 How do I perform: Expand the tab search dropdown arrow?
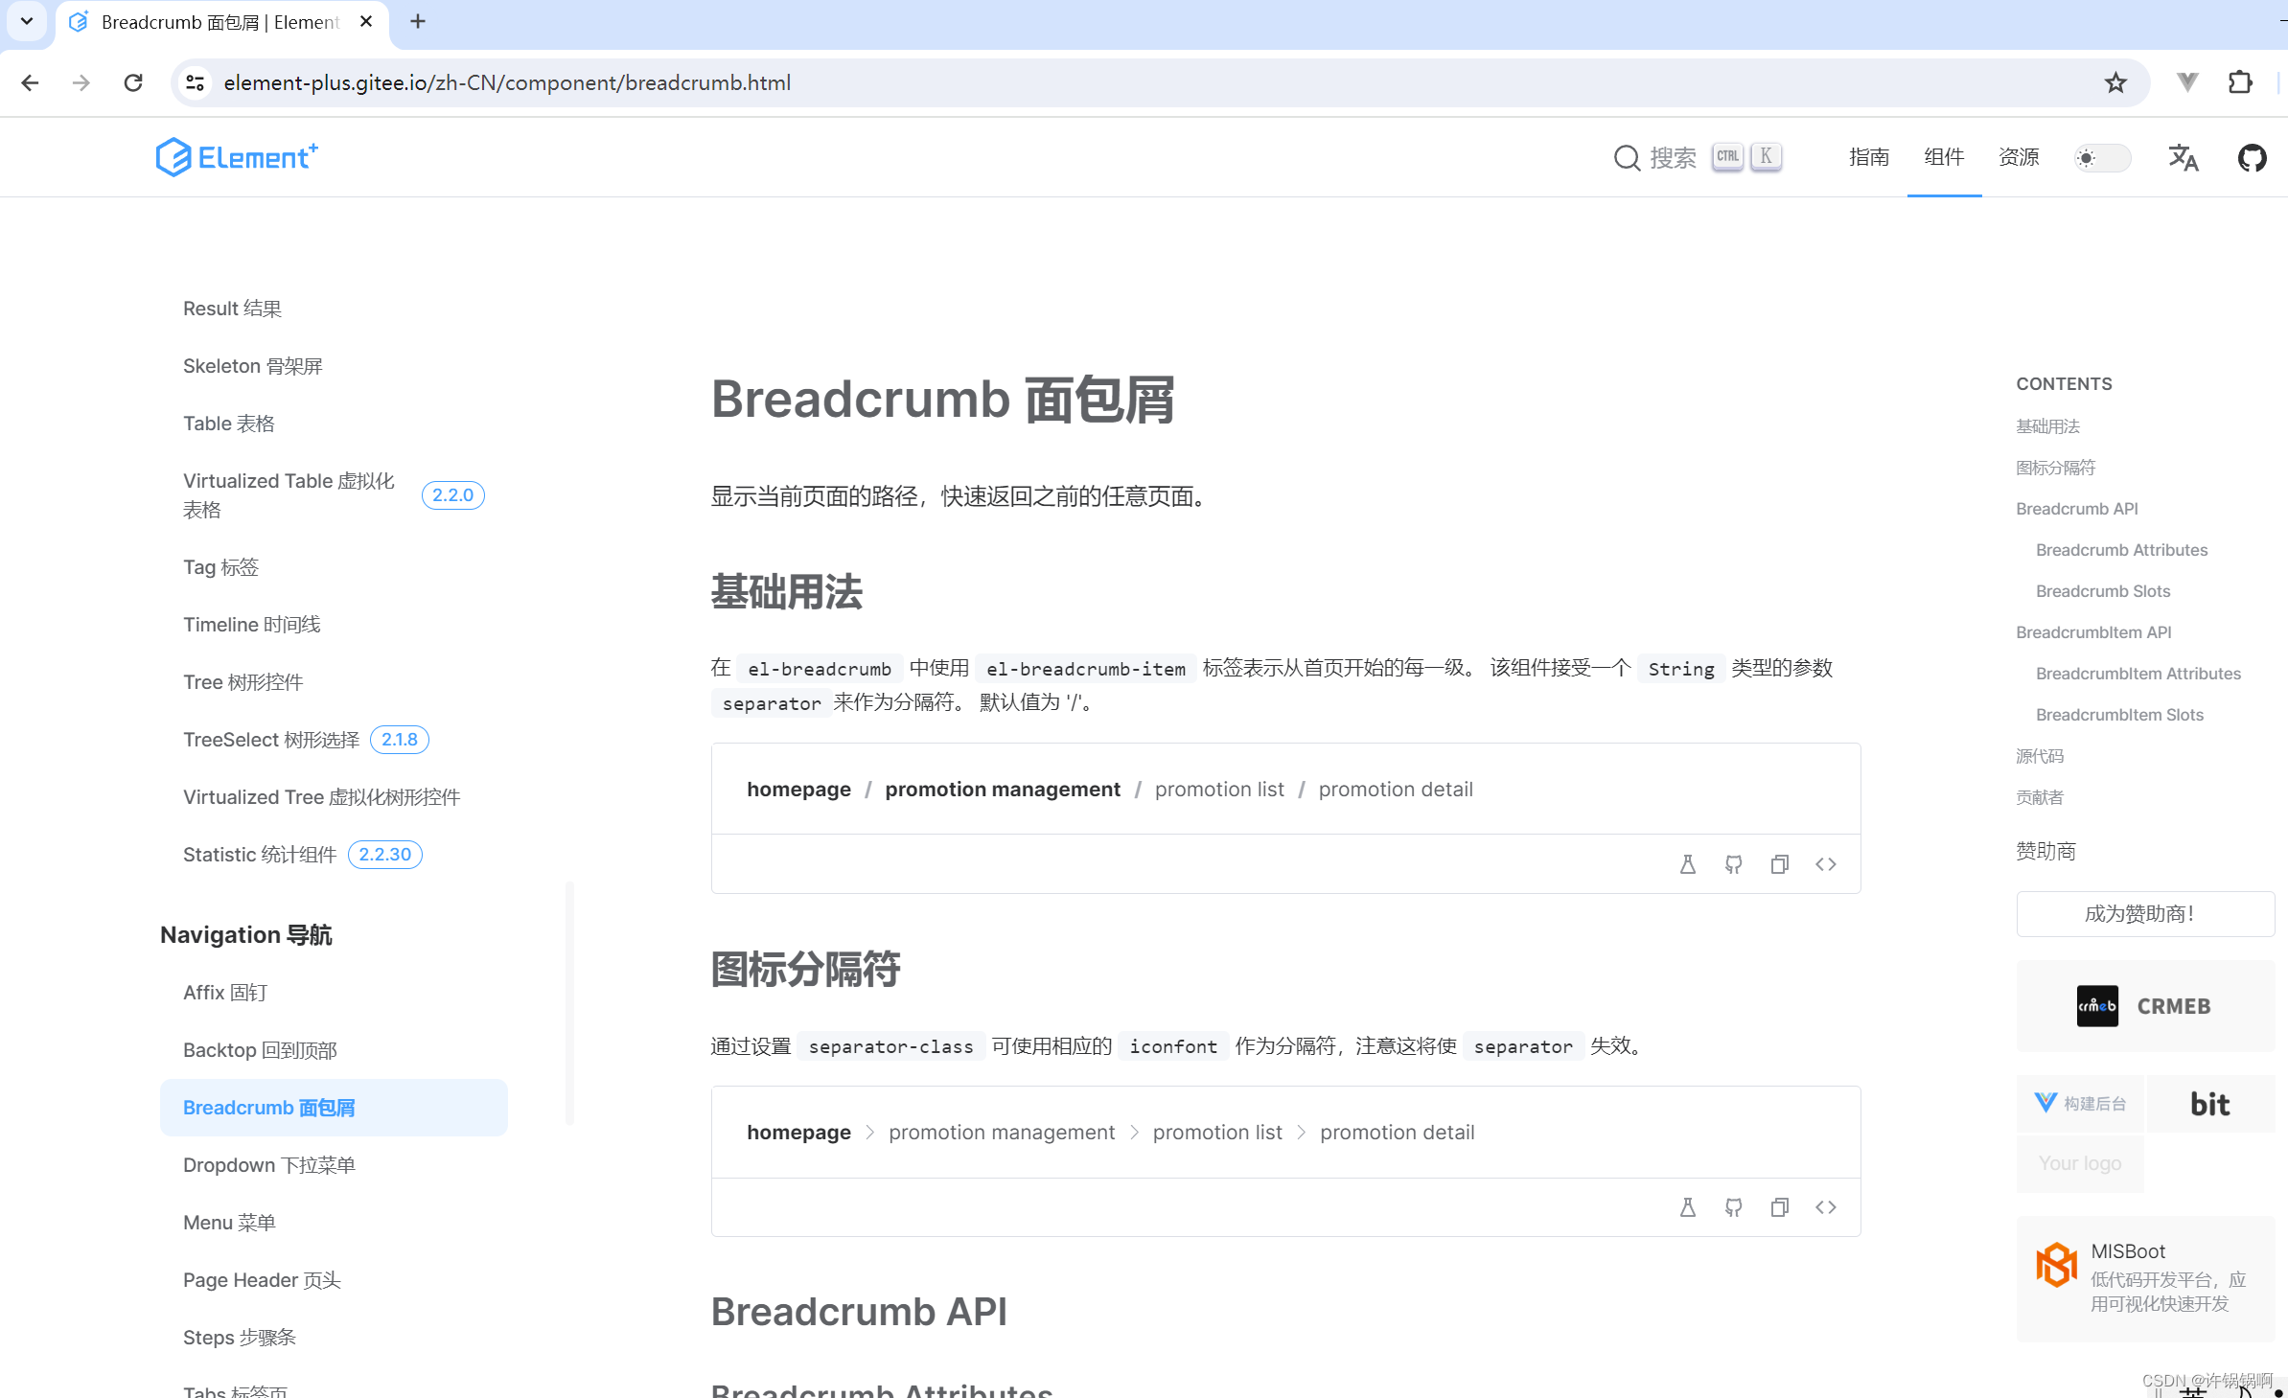27,21
